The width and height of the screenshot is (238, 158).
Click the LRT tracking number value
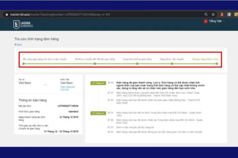[x=68, y=106]
